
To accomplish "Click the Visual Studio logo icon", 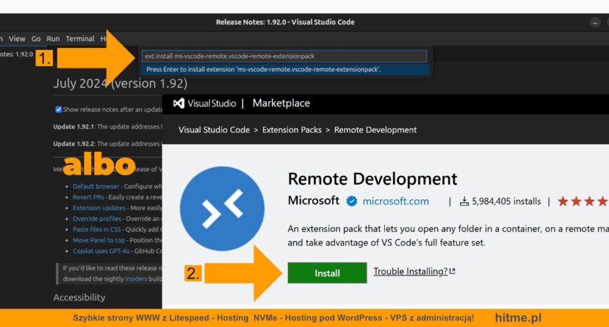I will [x=178, y=103].
